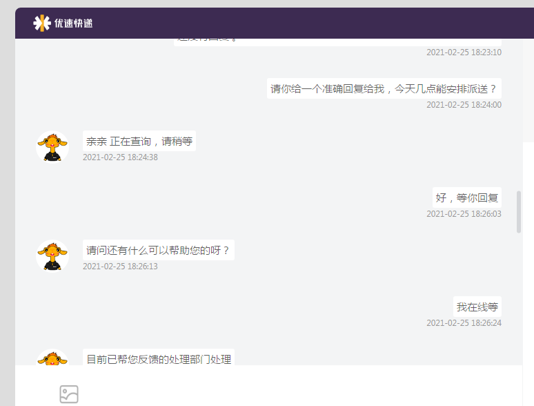Click timestamp 2021-02-25 18:24:00
Viewport: 534px width, 406px height.
464,105
